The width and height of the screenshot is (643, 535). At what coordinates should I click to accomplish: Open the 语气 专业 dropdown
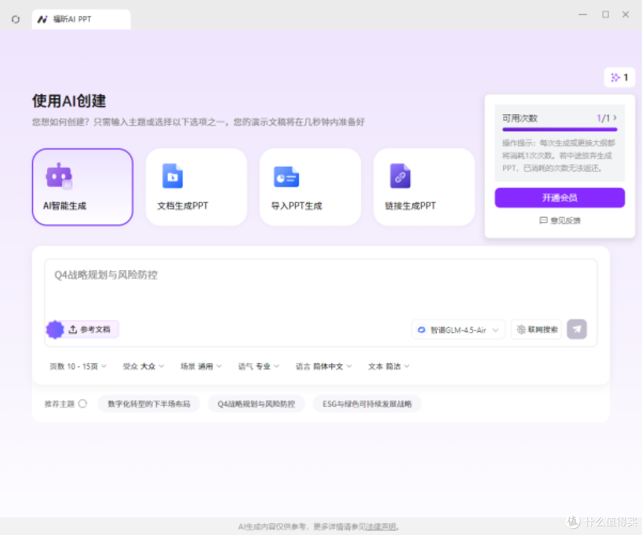(258, 367)
